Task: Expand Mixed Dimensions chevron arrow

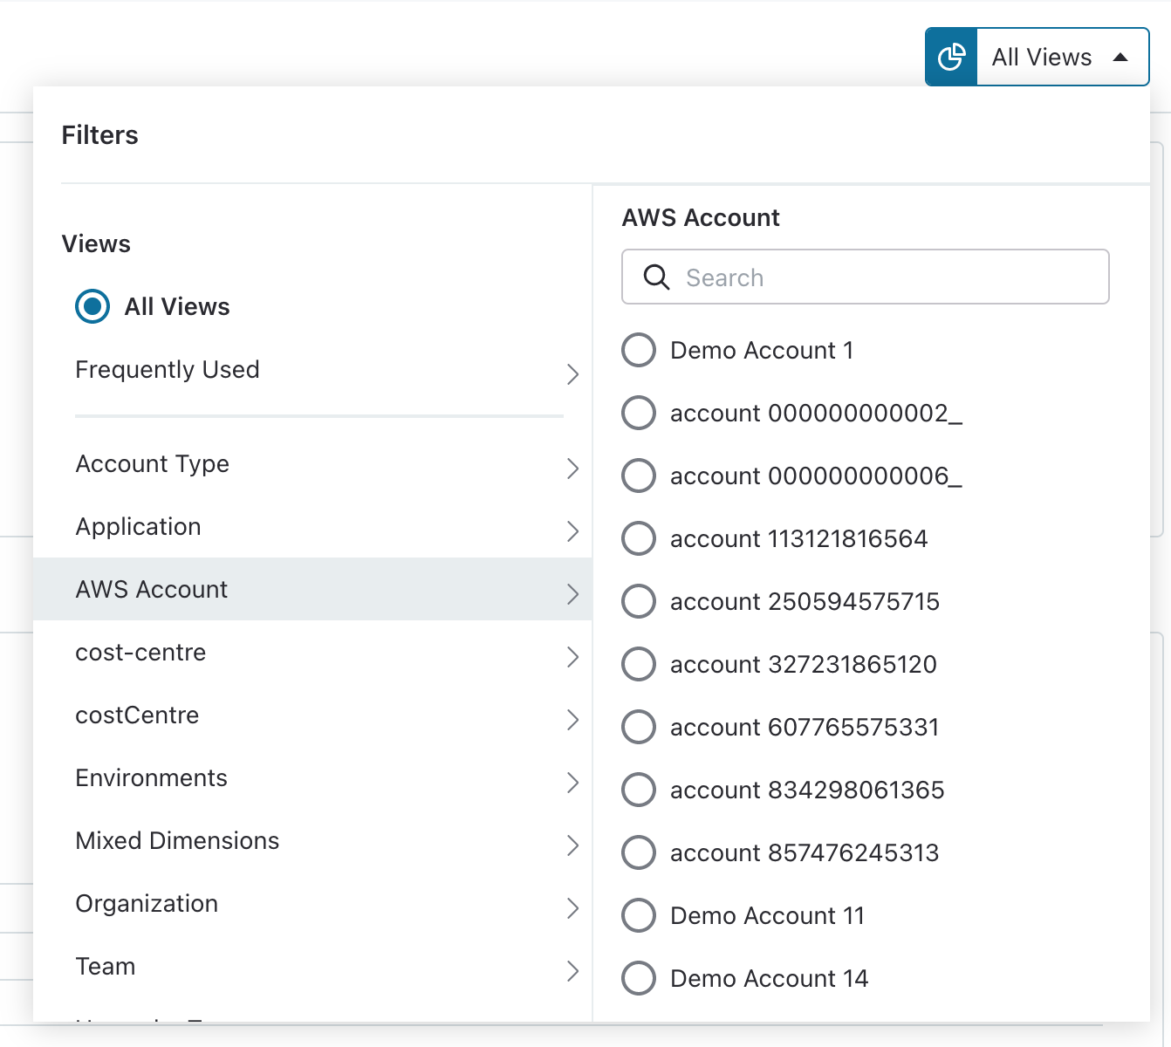Action: (x=572, y=845)
